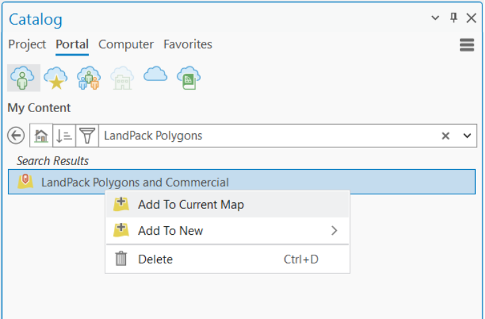Open the filter funnel icon
Screen dimensions: 485x319
[86, 136]
